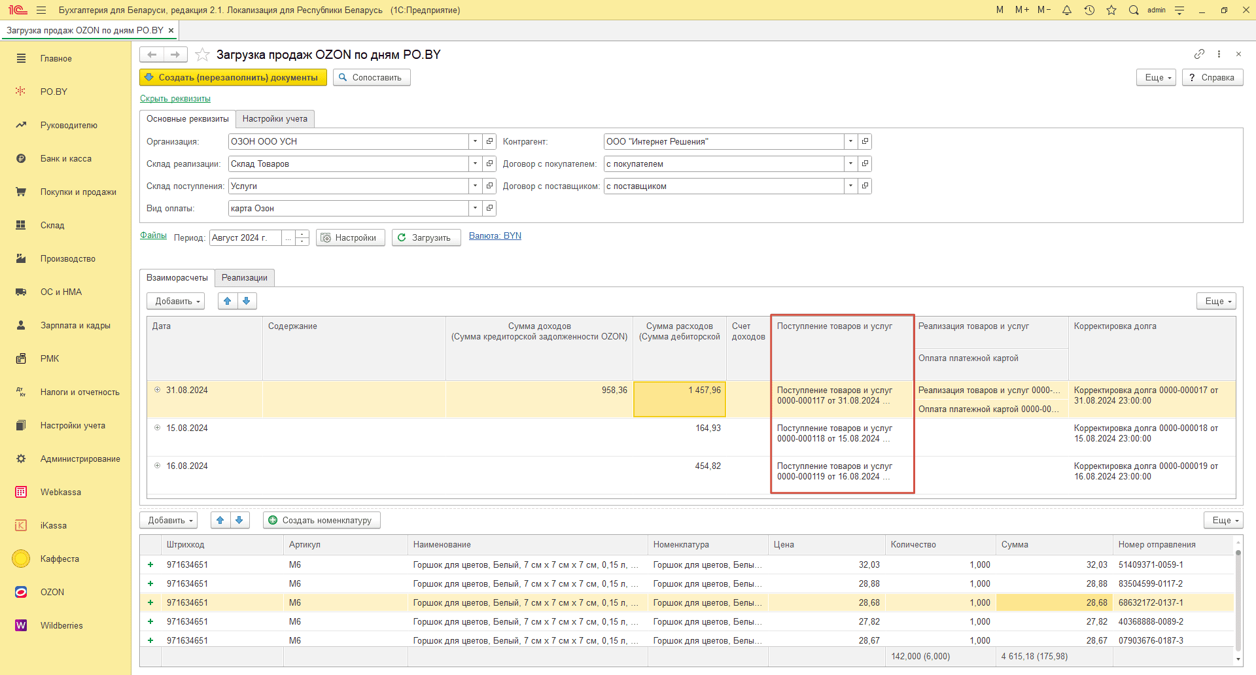
Task: Switch to Настройки учета tab
Action: 275,118
